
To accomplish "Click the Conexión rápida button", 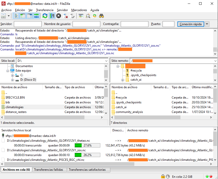I will coord(190,24).
